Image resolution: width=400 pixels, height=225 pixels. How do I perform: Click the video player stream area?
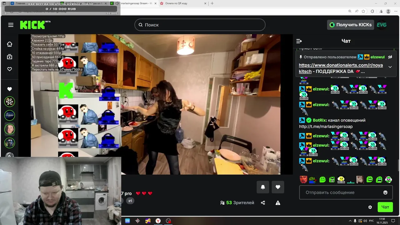155,104
